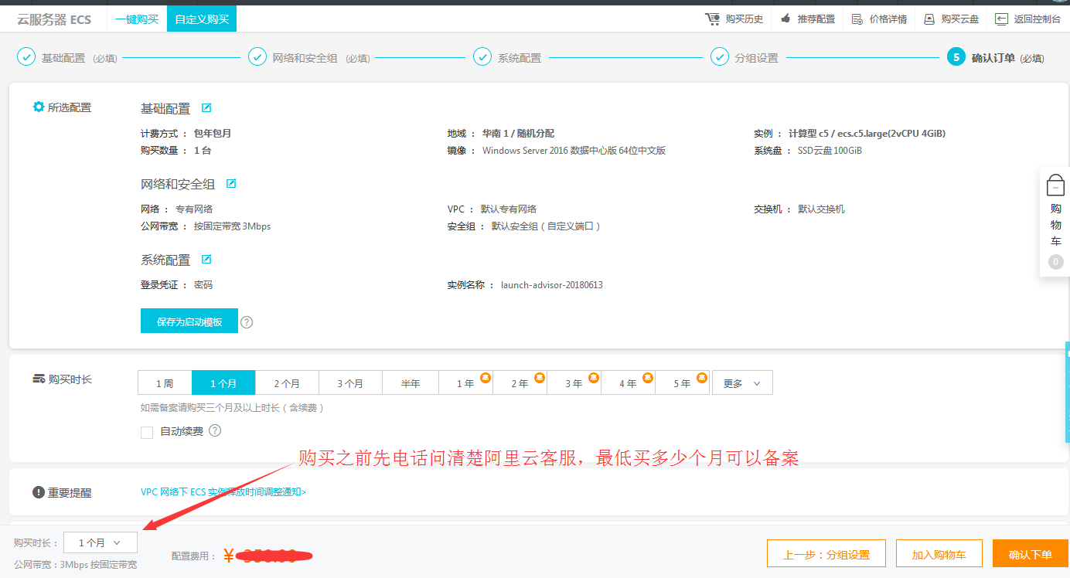Image resolution: width=1070 pixels, height=578 pixels.
Task: Click the edit icon next to 系统配置
Action: (x=206, y=260)
